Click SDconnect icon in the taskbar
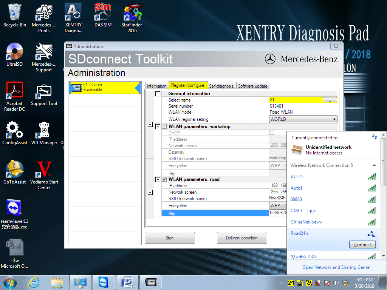 pos(151,282)
